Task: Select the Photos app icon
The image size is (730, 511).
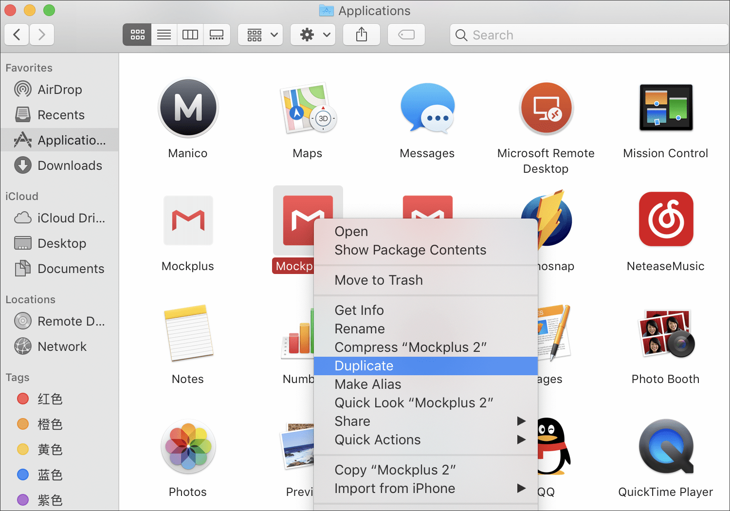Action: pos(188,446)
